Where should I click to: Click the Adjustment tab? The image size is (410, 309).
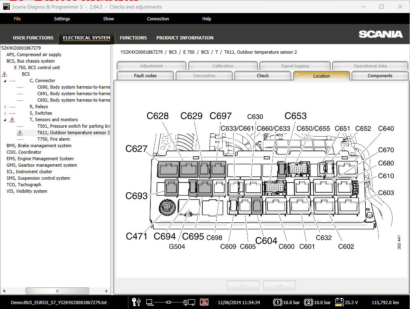click(152, 66)
